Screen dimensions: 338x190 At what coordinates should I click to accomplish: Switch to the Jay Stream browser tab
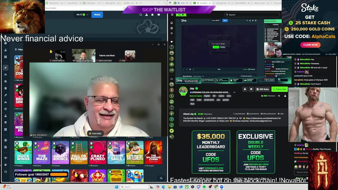click(202, 3)
